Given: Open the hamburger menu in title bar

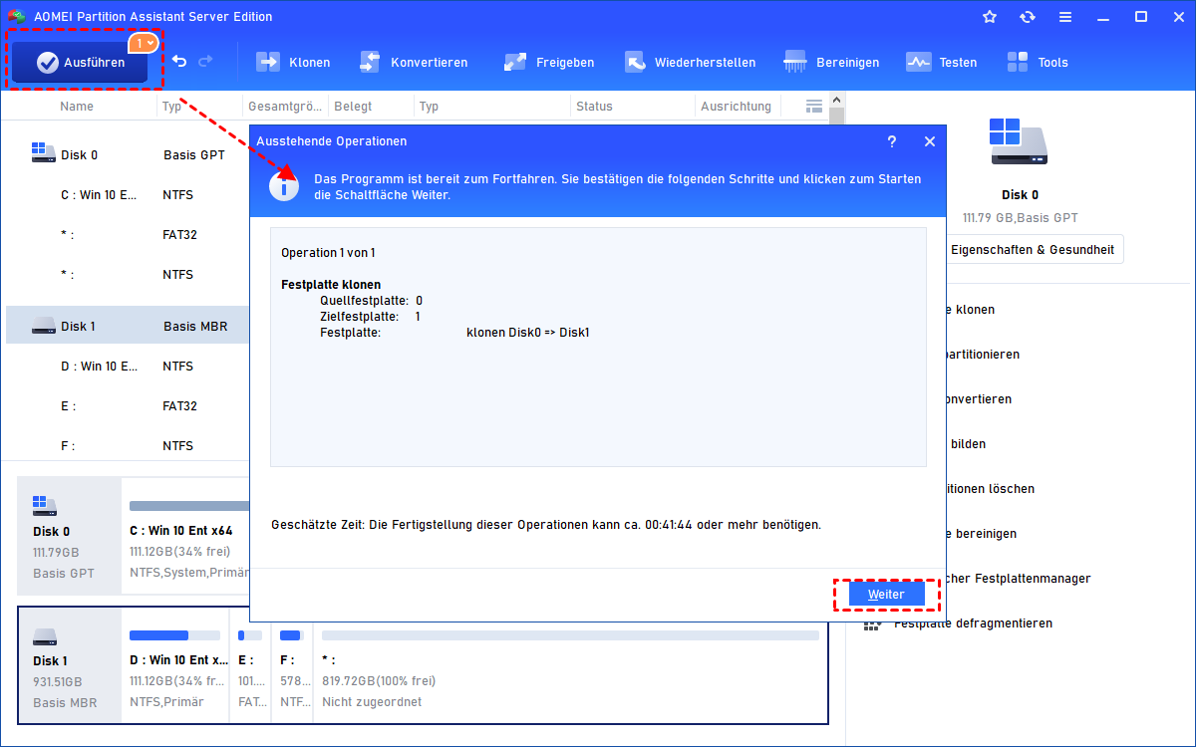Looking at the screenshot, I should tap(1065, 17).
